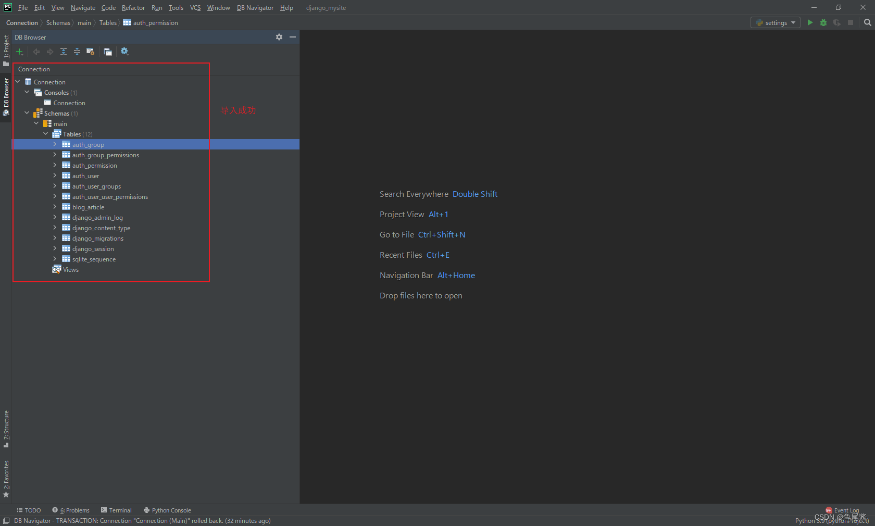Click auth_permission in the breadcrumb bar
This screenshot has width=875, height=526.
tap(151, 23)
